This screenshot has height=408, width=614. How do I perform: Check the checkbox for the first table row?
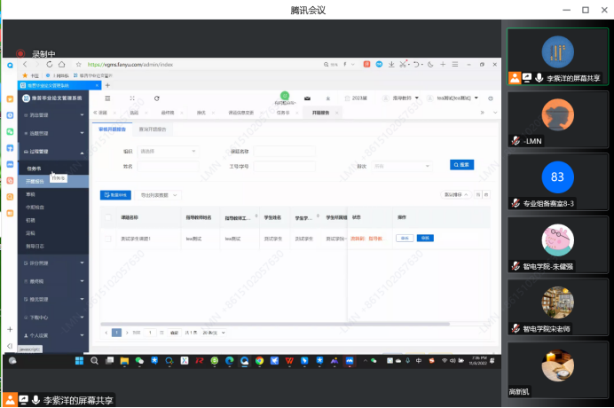click(x=107, y=239)
